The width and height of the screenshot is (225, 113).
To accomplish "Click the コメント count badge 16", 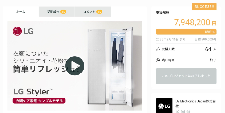I will 99,12.
